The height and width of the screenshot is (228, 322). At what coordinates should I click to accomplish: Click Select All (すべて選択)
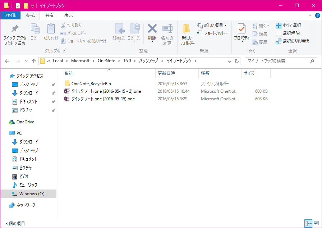pyautogui.click(x=288, y=26)
